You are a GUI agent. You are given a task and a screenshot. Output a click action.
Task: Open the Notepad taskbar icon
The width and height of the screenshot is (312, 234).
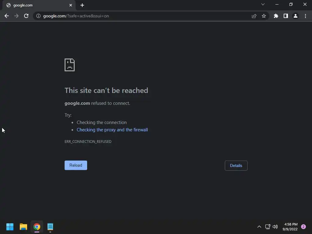click(x=50, y=227)
